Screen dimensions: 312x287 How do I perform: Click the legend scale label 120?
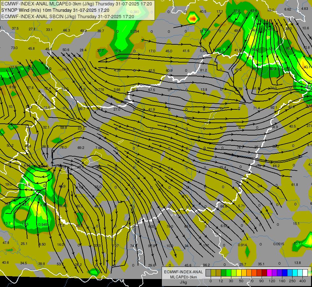point(272,281)
